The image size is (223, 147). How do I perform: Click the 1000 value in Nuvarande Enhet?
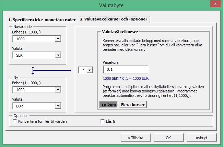[x=21, y=39]
